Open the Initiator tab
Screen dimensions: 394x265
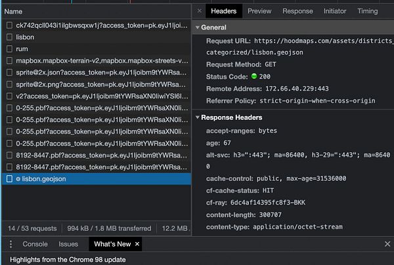pos(335,11)
